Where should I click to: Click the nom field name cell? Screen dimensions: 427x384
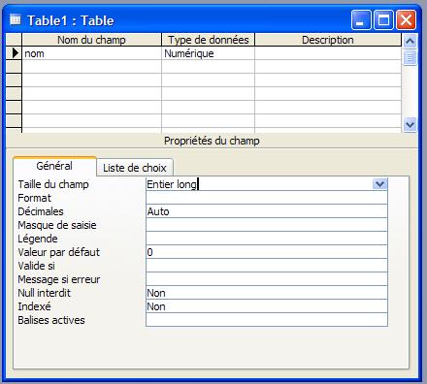coord(91,53)
